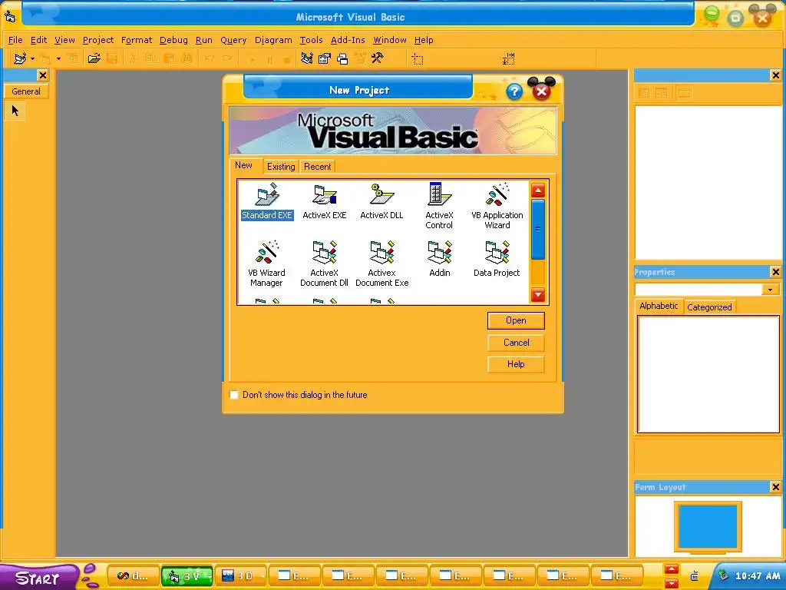786x590 pixels.
Task: Click the Menu Editor toolbar icon
Action: click(x=73, y=58)
